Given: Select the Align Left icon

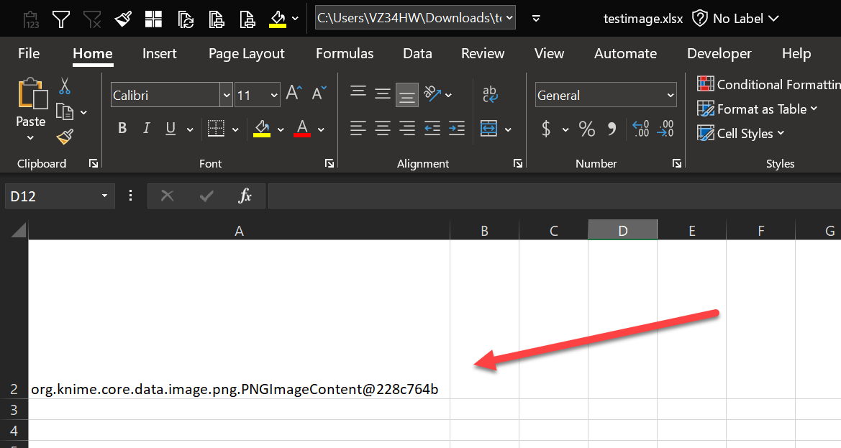Looking at the screenshot, I should [358, 129].
